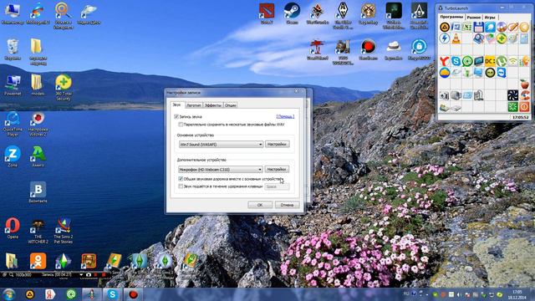Confirm the dialog with OK

(x=260, y=205)
